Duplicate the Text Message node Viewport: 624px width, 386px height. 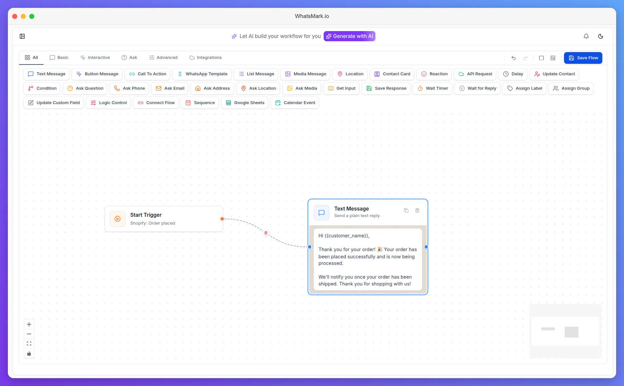pos(406,211)
